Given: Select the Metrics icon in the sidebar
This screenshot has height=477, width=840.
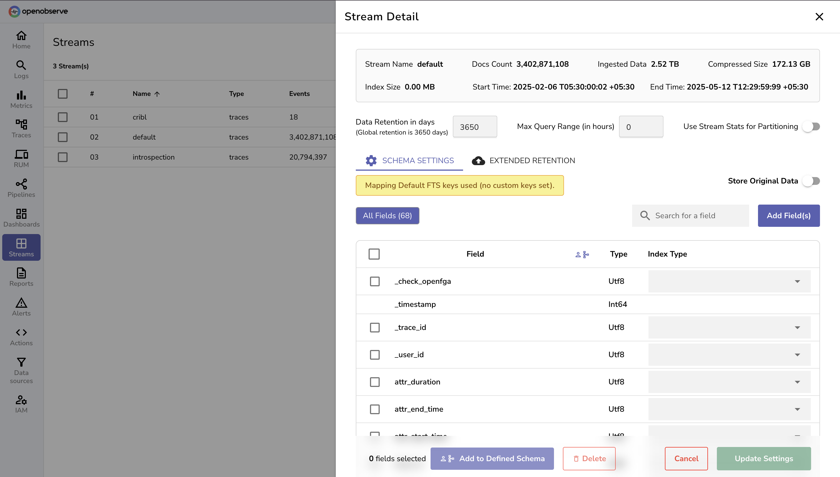Looking at the screenshot, I should point(21,99).
